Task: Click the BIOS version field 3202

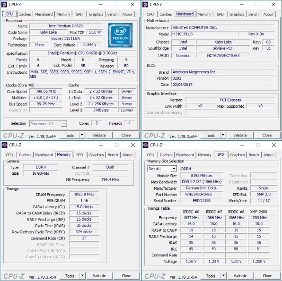Action: coord(223,78)
